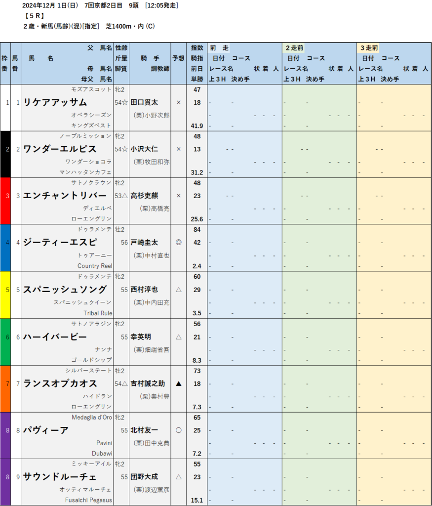This screenshot has height=506, width=432.
Task: Click jockey 団野大成
Action: (x=144, y=477)
